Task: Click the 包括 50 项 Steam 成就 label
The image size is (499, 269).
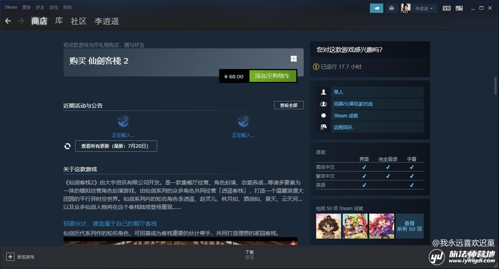Action: 340,208
